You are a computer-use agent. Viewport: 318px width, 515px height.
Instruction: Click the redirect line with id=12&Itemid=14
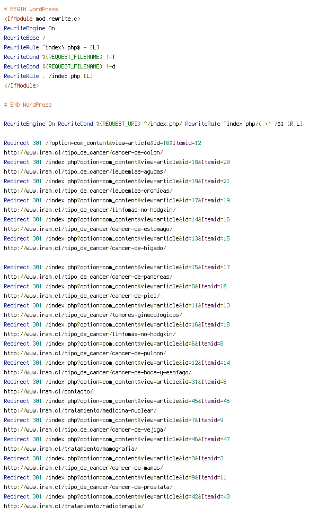[117, 363]
